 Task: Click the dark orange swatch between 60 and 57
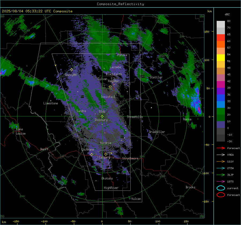221,44
